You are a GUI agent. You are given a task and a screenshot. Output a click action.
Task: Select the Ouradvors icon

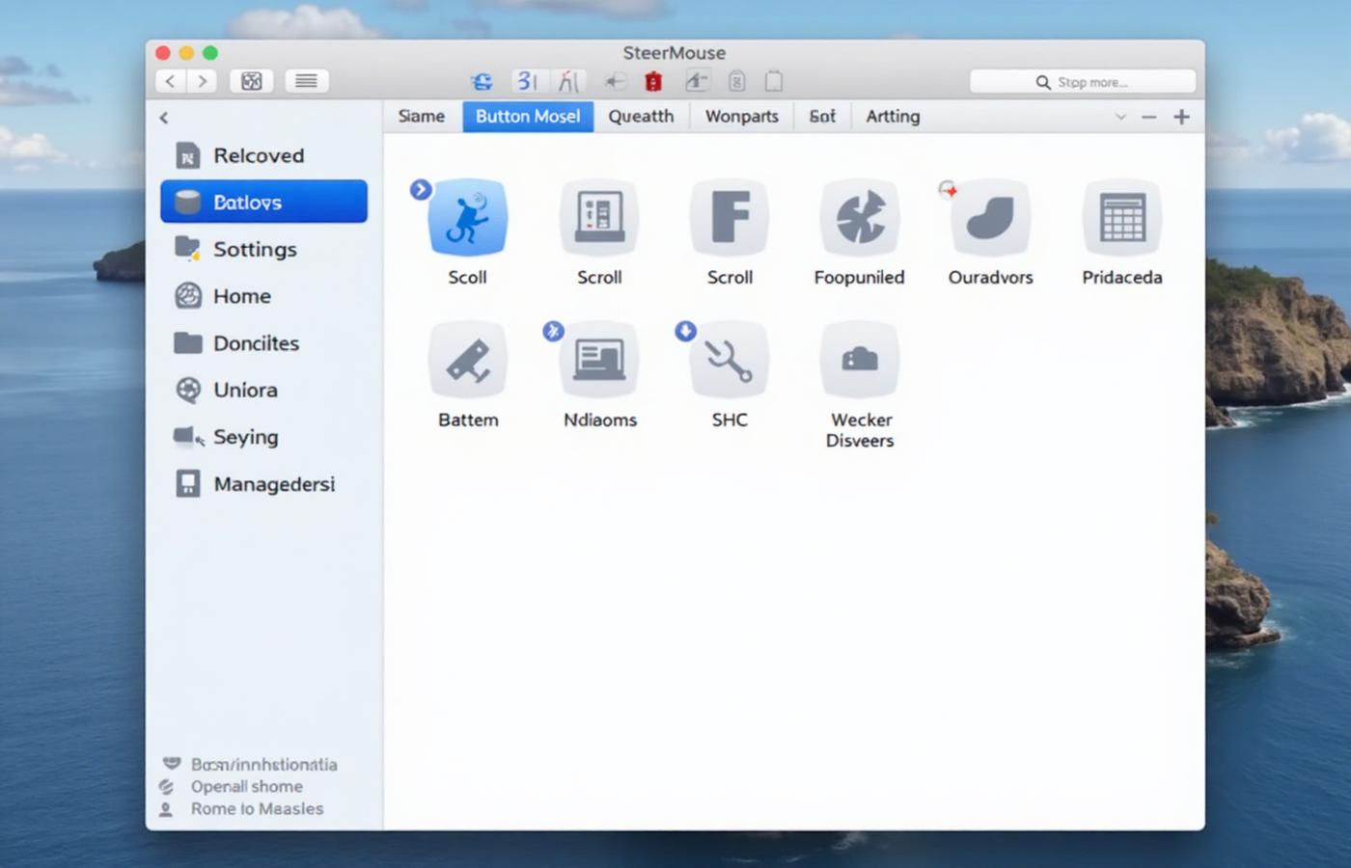[990, 218]
